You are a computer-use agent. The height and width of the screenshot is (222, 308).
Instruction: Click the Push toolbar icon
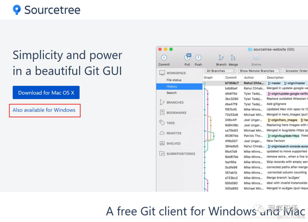click(198, 58)
